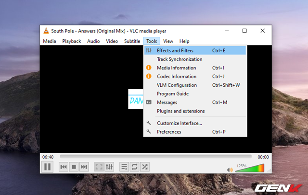The height and width of the screenshot is (195, 308).
Task: Seek within the playback progress bar
Action: point(156,157)
